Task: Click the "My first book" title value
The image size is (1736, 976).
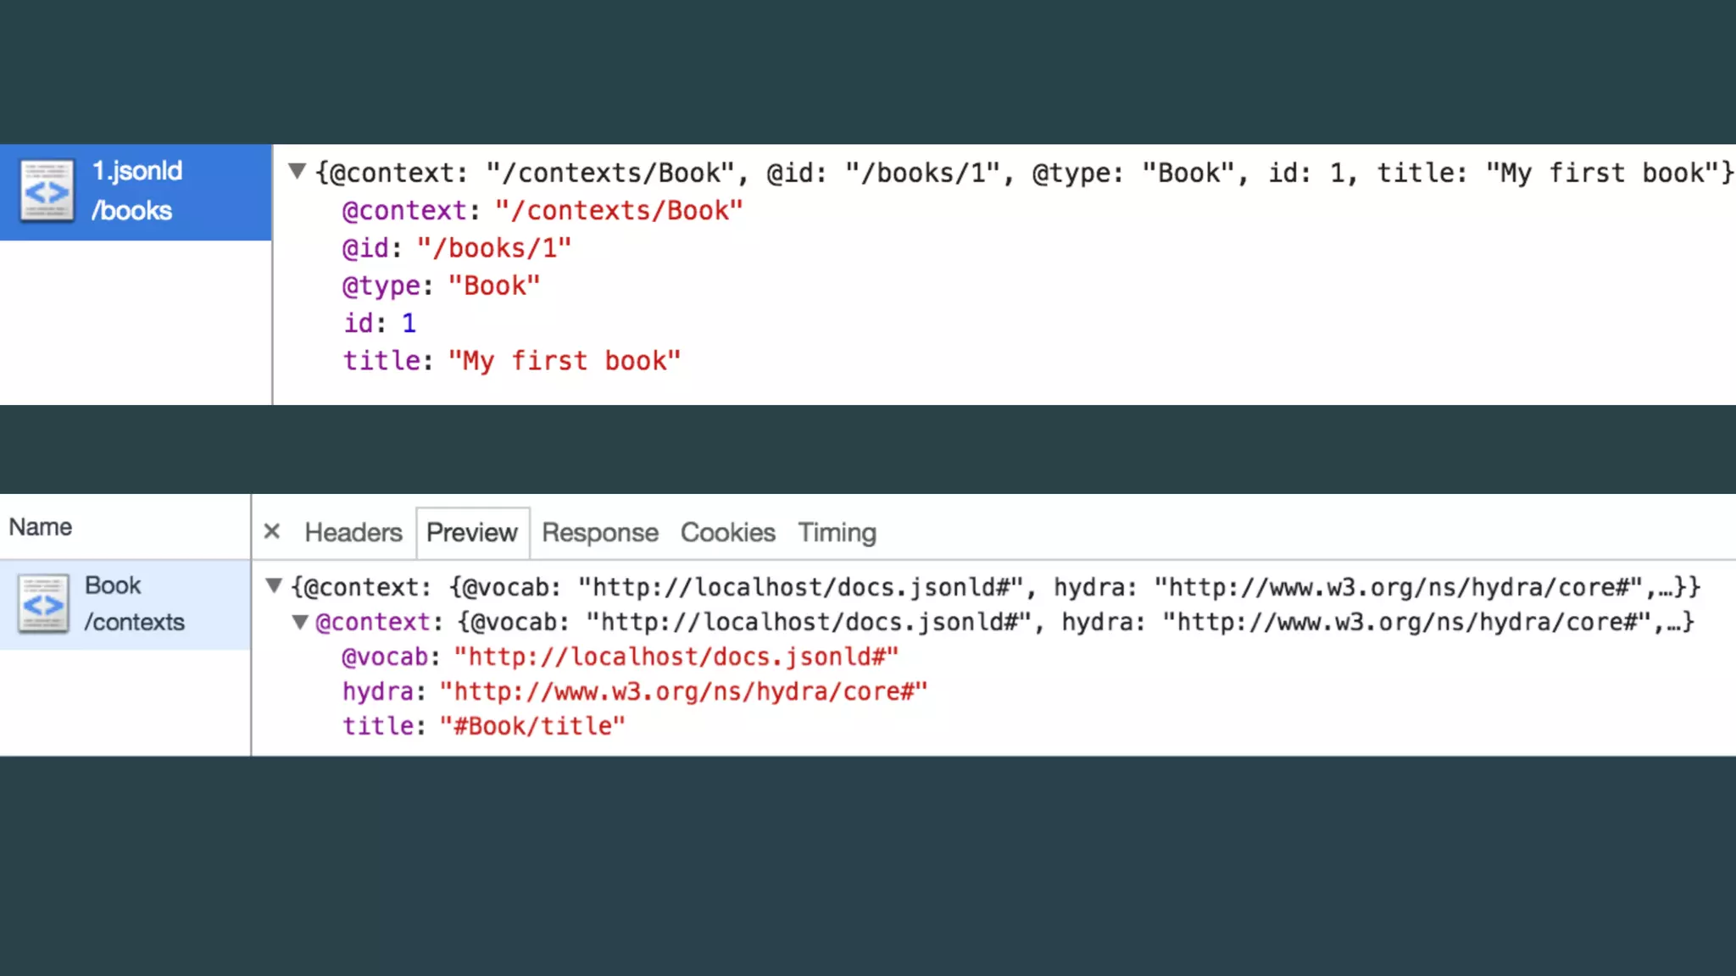Action: pyautogui.click(x=564, y=361)
